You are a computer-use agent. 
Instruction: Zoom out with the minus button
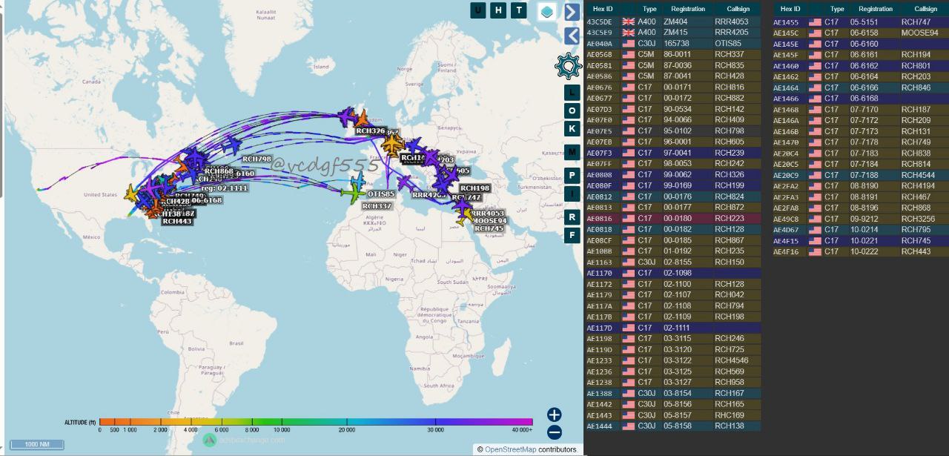click(x=555, y=432)
